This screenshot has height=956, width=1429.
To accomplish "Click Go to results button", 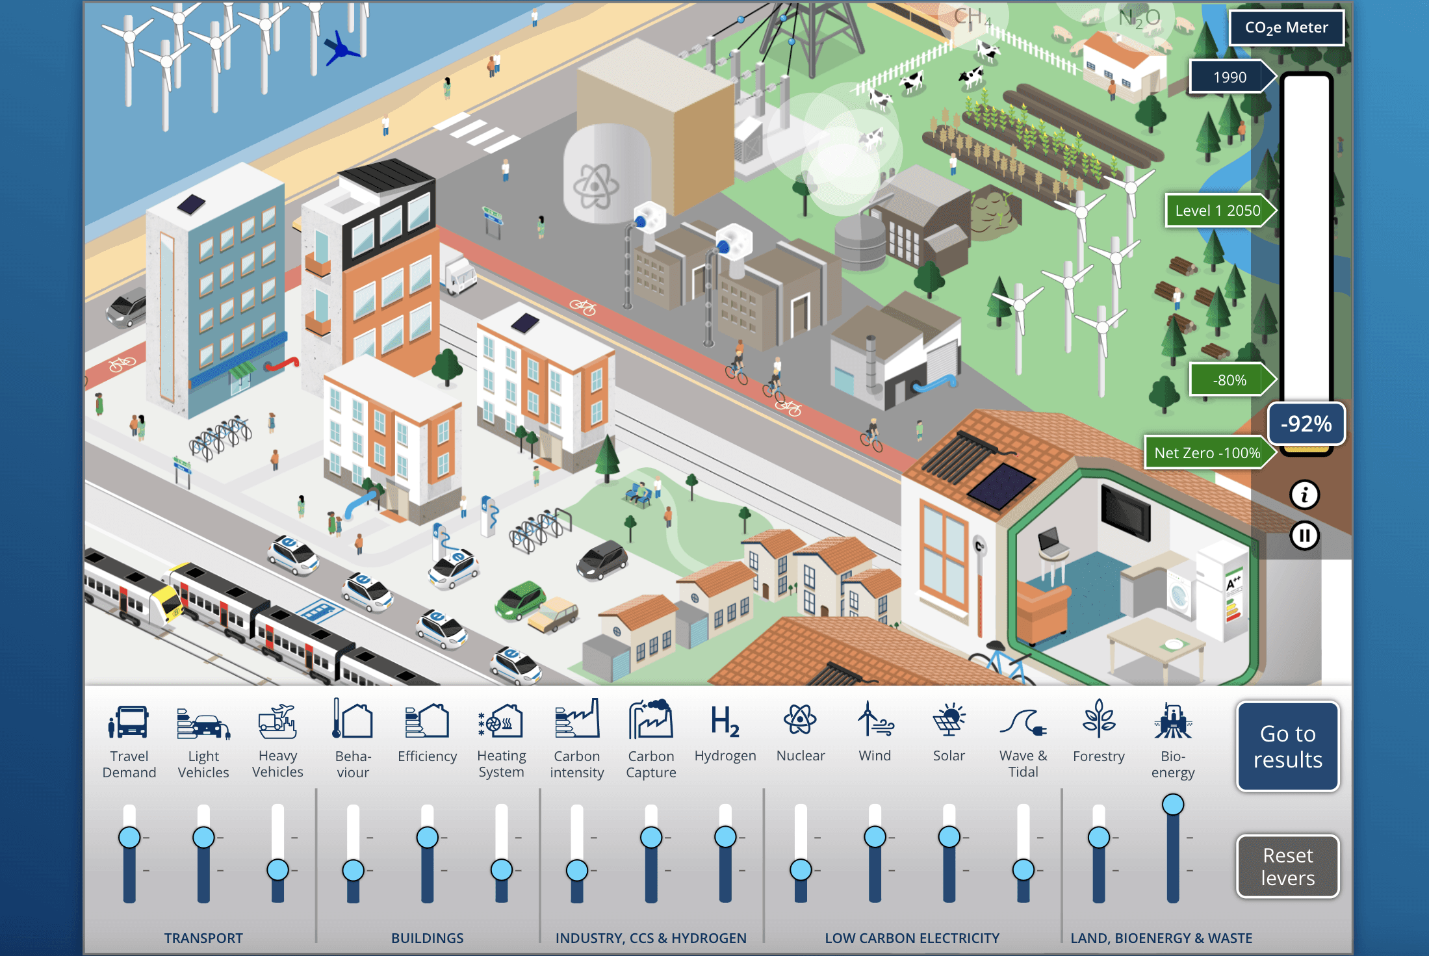I will click(1287, 746).
